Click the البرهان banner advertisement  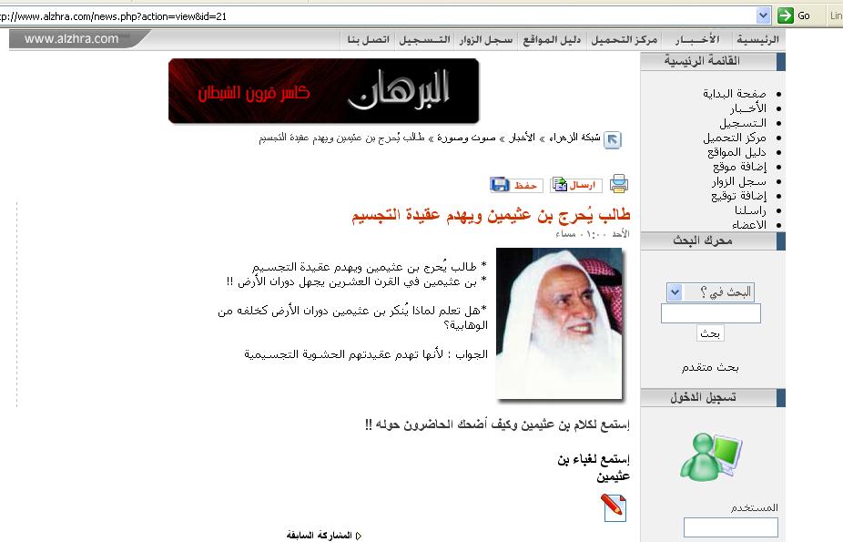[323, 91]
